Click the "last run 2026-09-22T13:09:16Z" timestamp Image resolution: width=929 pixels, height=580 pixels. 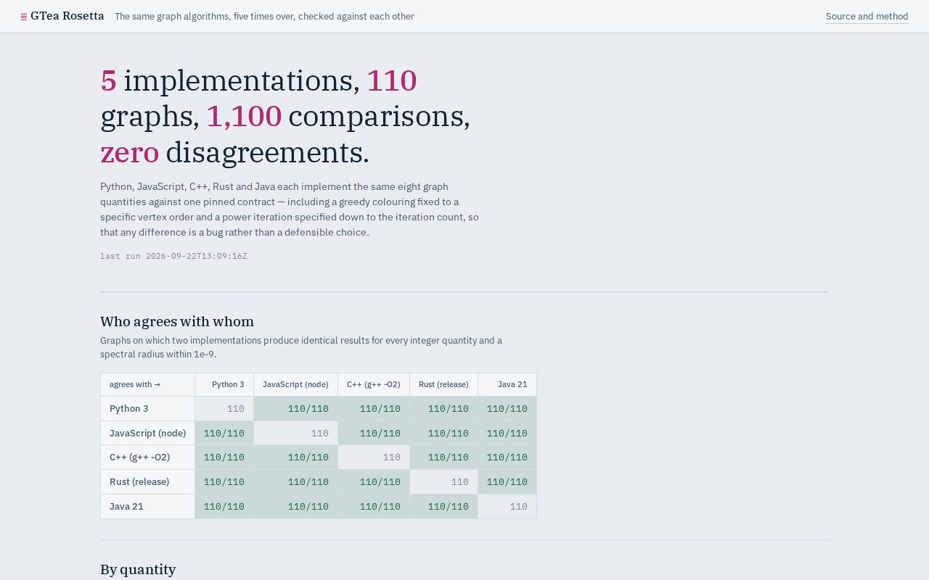173,256
